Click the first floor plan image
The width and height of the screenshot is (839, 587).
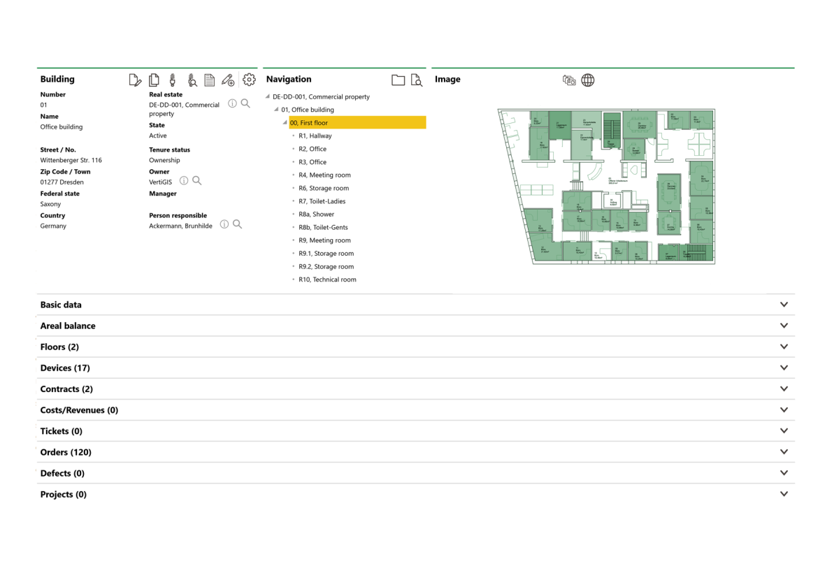click(x=605, y=185)
